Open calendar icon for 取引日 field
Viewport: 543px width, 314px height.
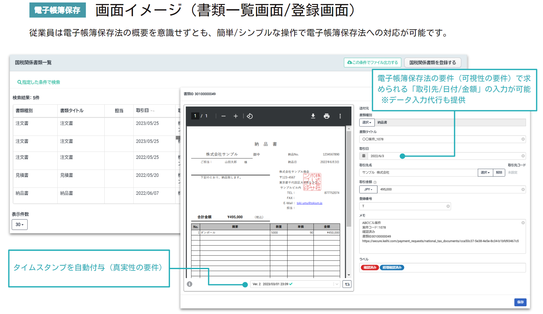click(364, 156)
